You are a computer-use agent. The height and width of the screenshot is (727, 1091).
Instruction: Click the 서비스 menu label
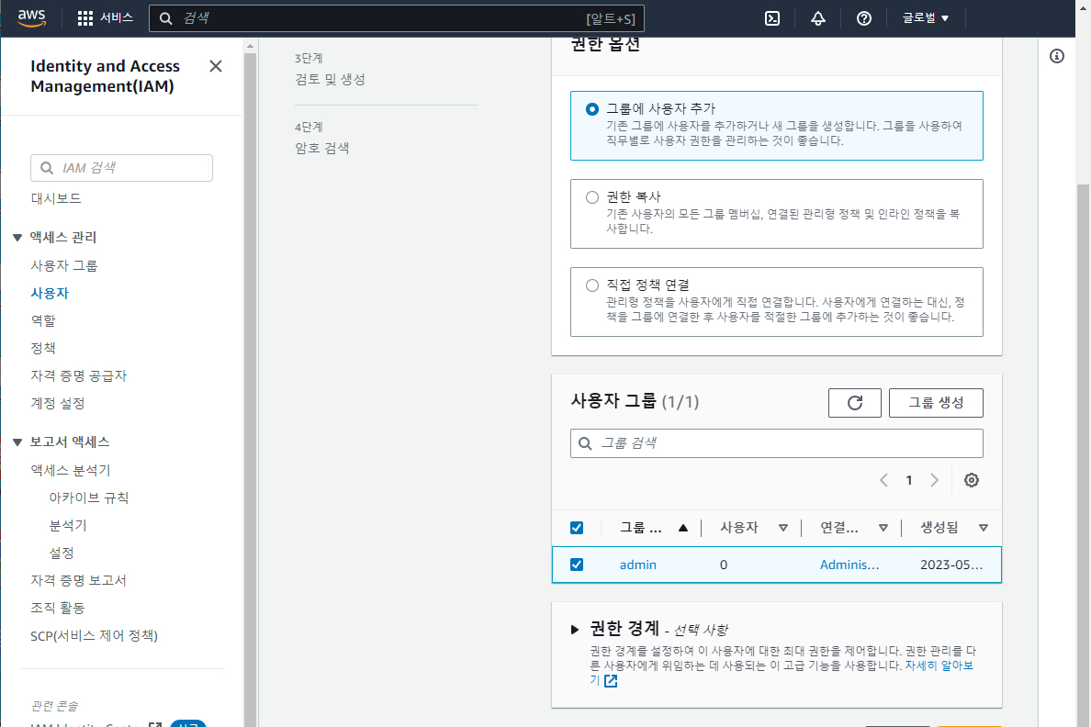[117, 18]
